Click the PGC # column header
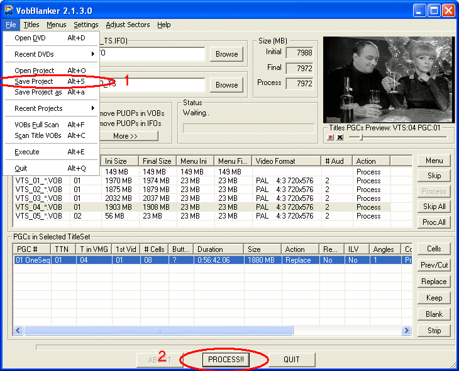Viewport: 459px width, 371px height. coord(32,249)
